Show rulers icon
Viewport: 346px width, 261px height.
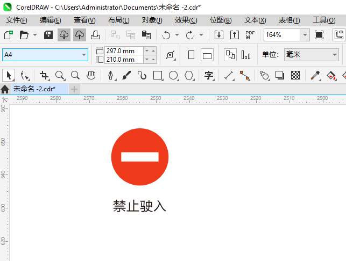(x=339, y=35)
